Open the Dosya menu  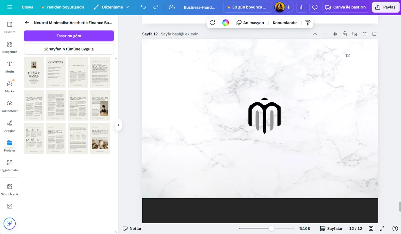point(27,7)
